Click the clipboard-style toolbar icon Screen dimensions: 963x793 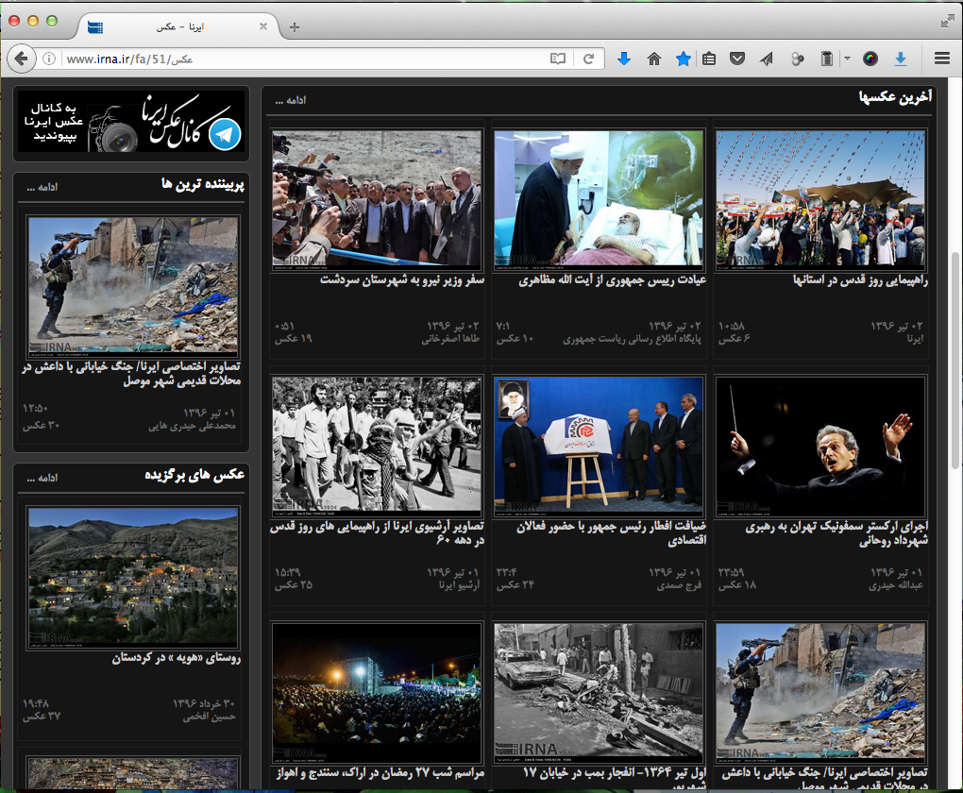tap(827, 59)
